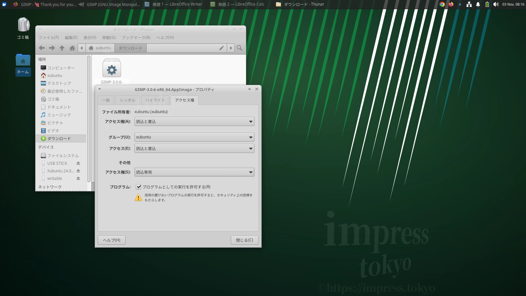Eject the Xubuntu 24.0 device
The height and width of the screenshot is (296, 526).
pos(78,171)
